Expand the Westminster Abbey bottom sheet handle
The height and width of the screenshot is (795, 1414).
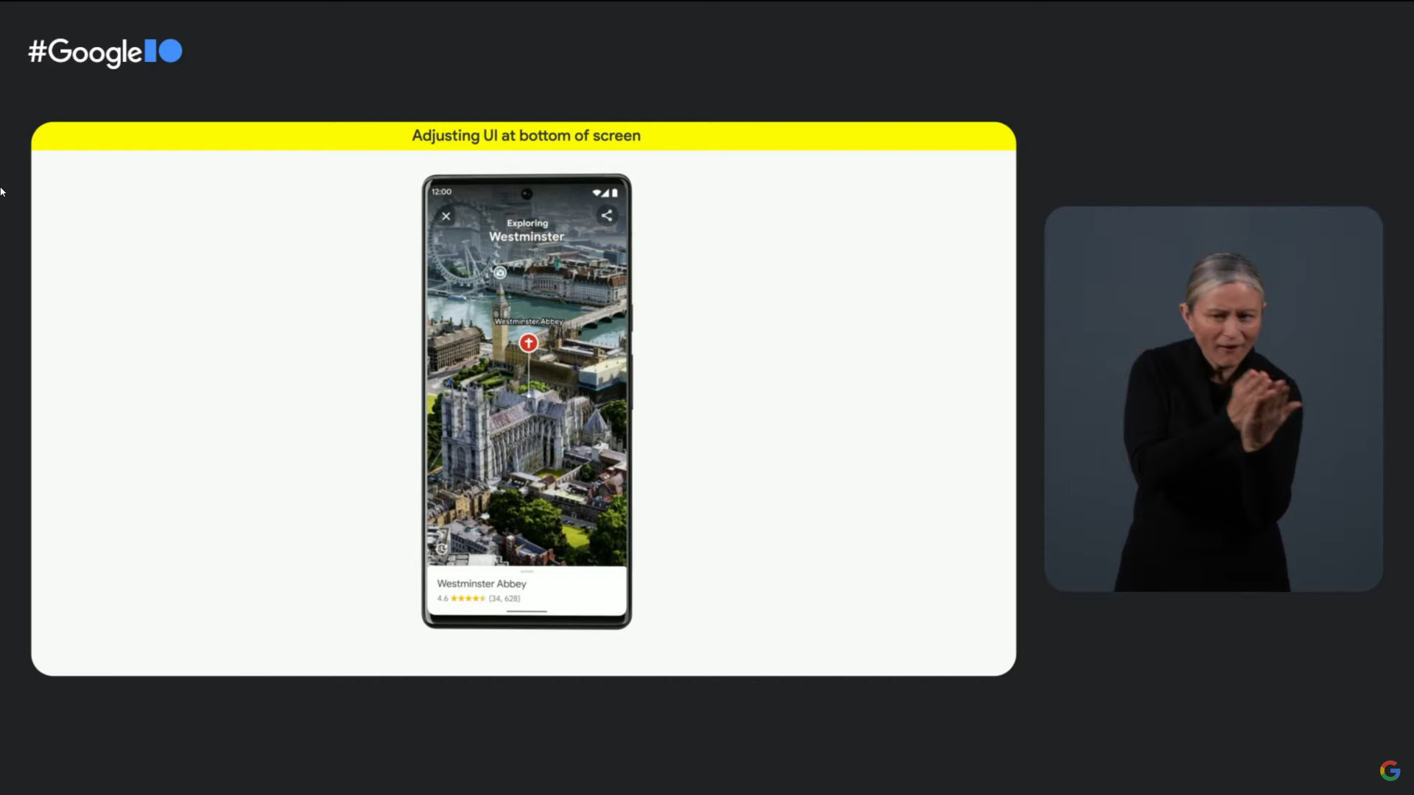pos(527,571)
